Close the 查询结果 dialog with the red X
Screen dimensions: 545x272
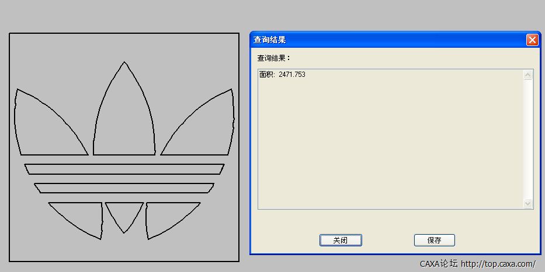tap(532, 40)
